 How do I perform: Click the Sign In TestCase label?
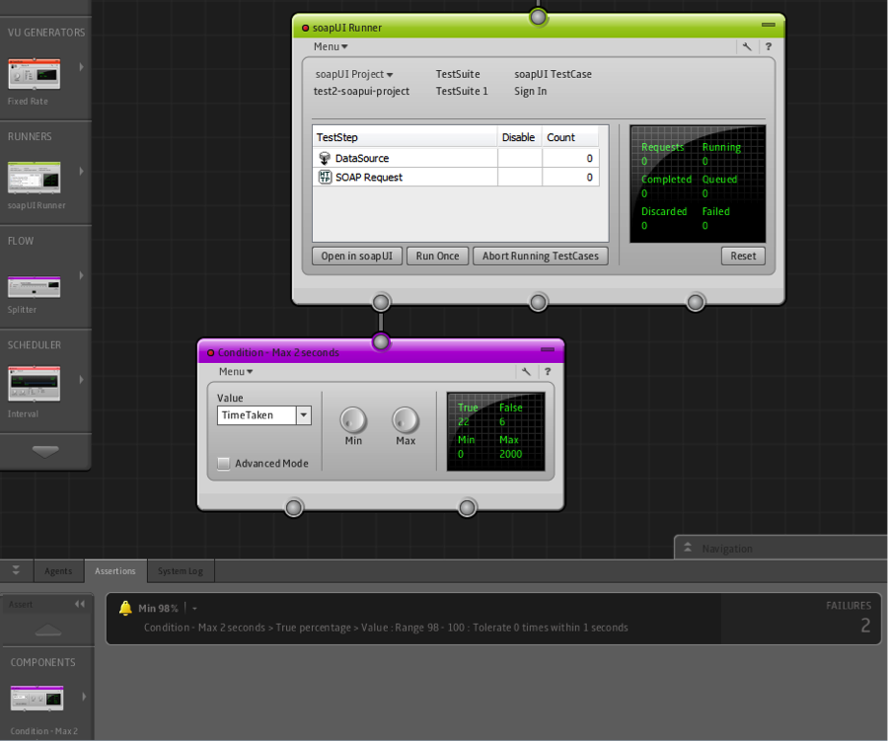click(x=530, y=91)
